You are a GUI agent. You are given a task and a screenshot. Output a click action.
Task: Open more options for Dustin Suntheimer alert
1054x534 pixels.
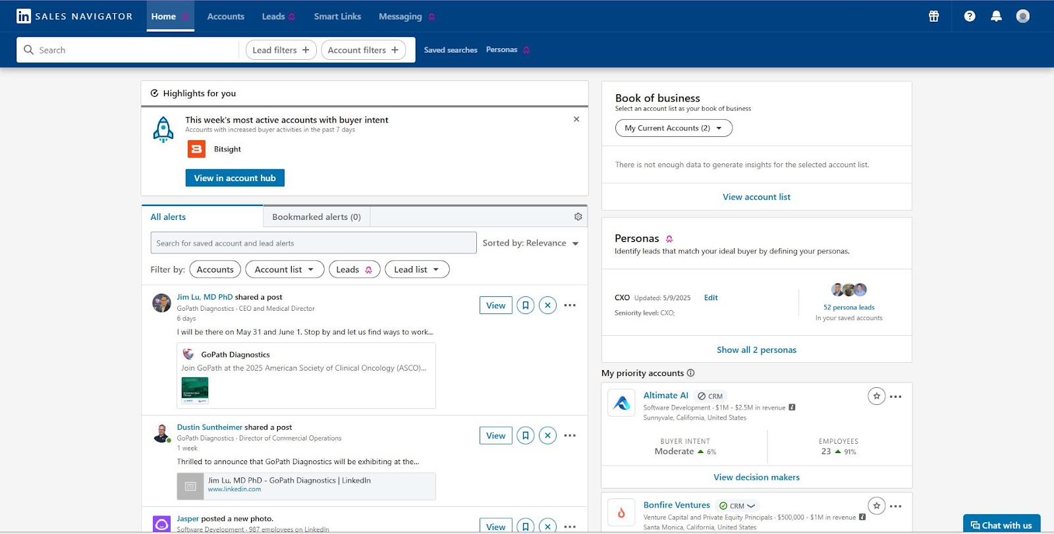click(570, 435)
